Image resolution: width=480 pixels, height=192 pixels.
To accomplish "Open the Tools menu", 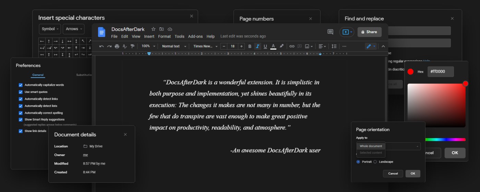I will coord(179,36).
